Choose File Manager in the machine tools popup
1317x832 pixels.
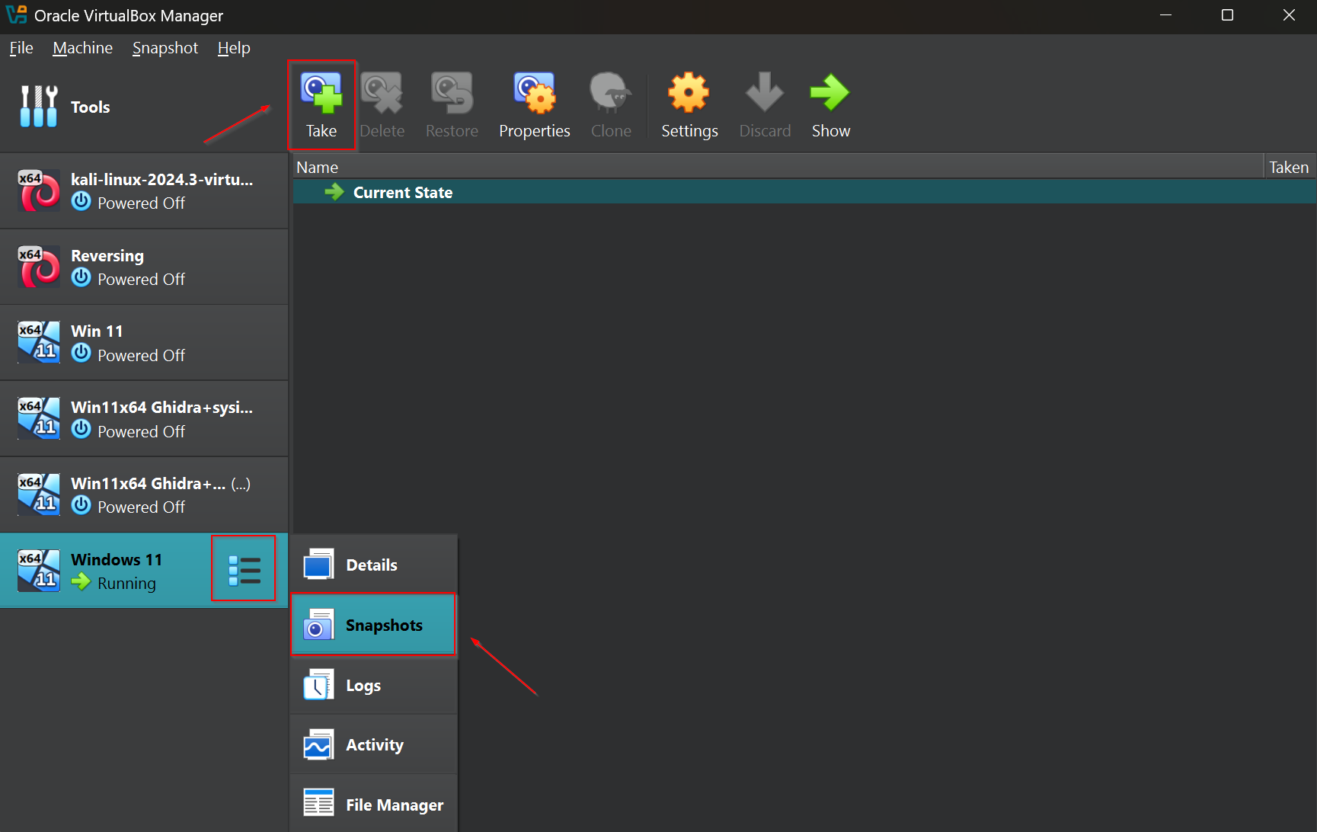pos(373,804)
